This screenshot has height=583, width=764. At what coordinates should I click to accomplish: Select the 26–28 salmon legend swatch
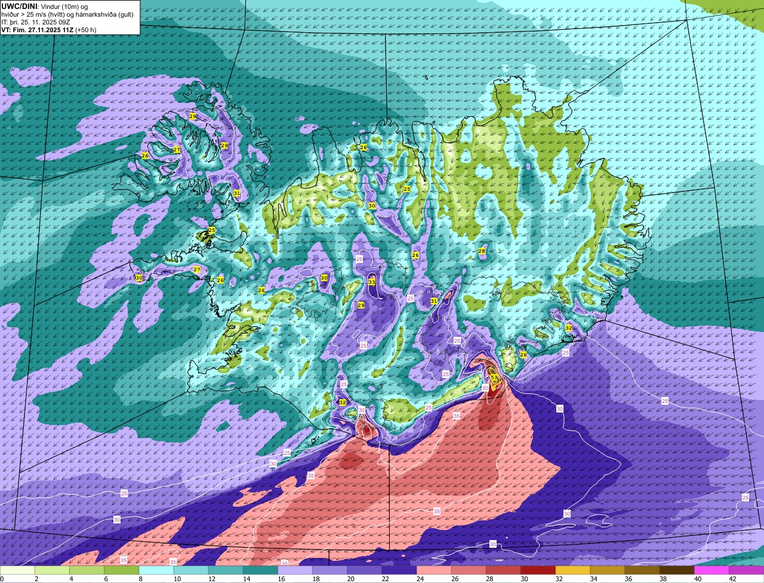tap(468, 570)
